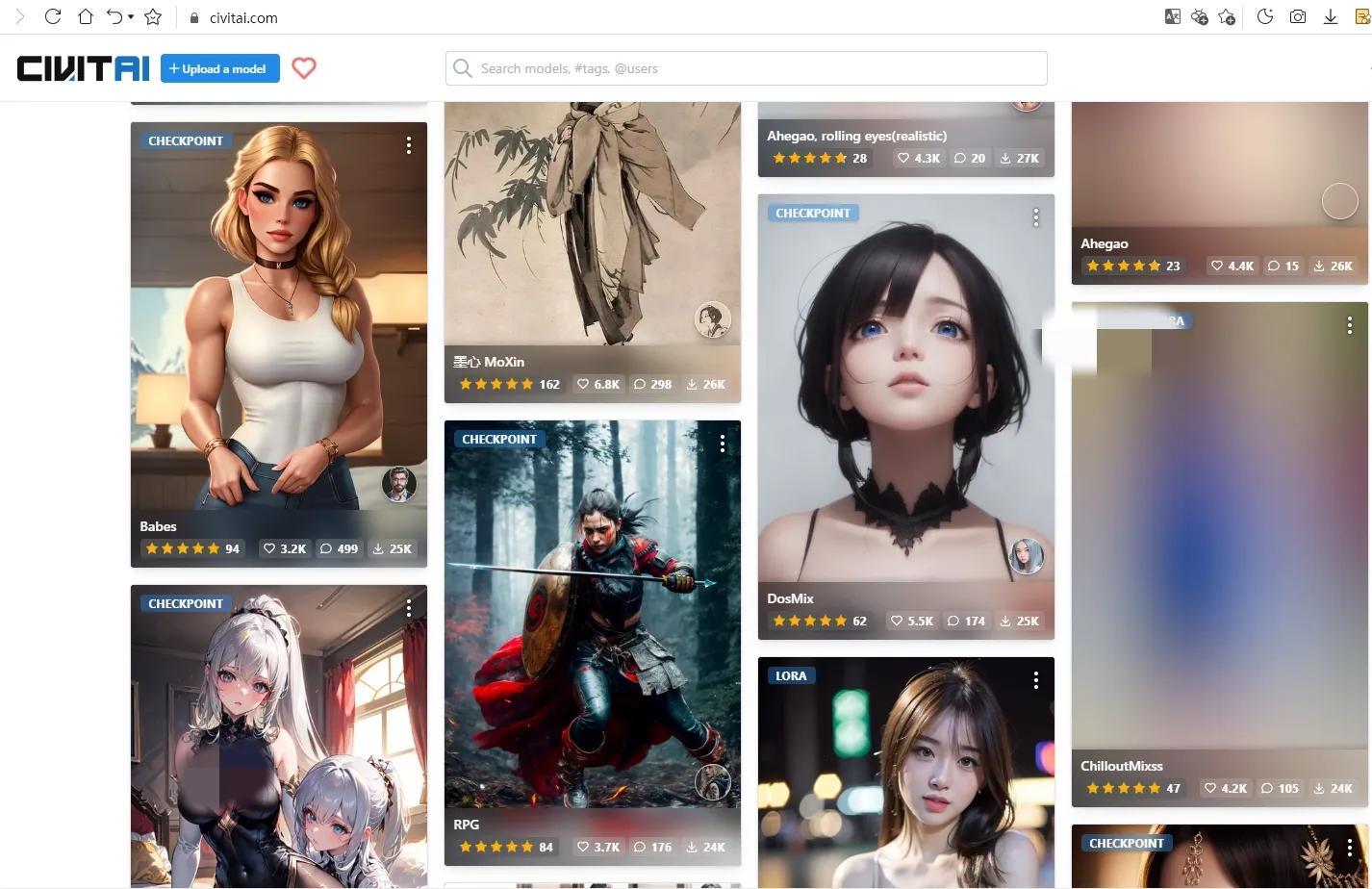Open the three-dot menu on the Babes card
The image size is (1372, 889).
[409, 144]
